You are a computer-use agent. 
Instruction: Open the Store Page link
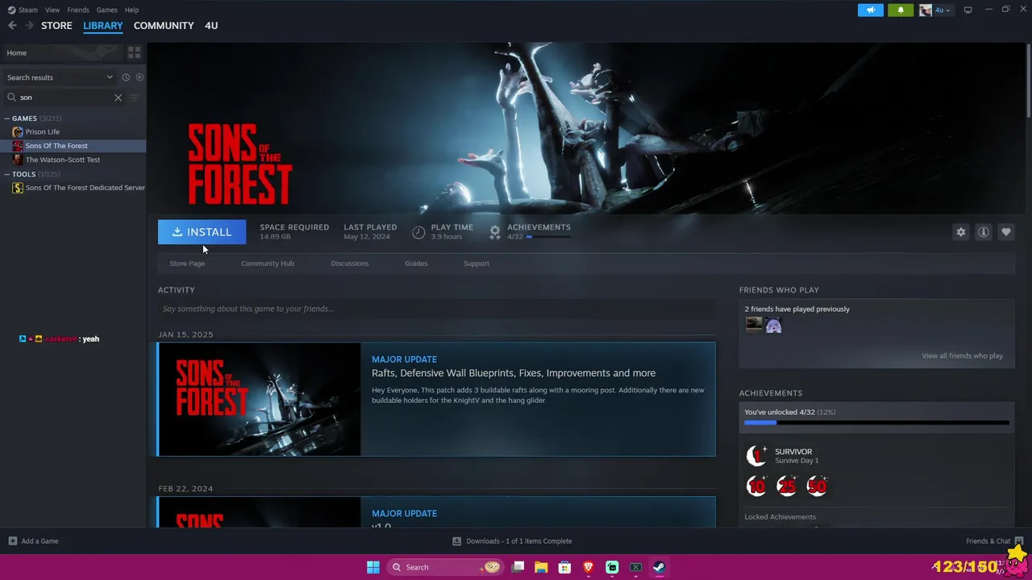(x=187, y=263)
